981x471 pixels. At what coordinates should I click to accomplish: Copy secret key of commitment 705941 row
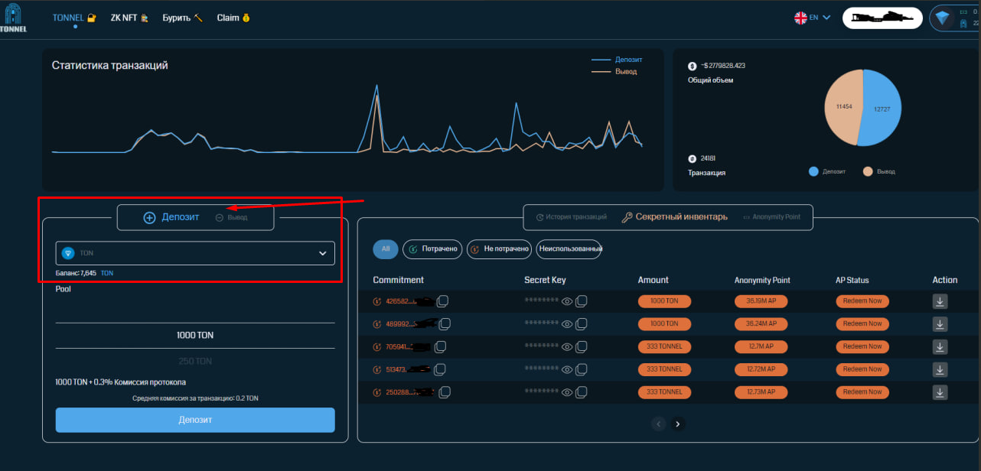[582, 346]
